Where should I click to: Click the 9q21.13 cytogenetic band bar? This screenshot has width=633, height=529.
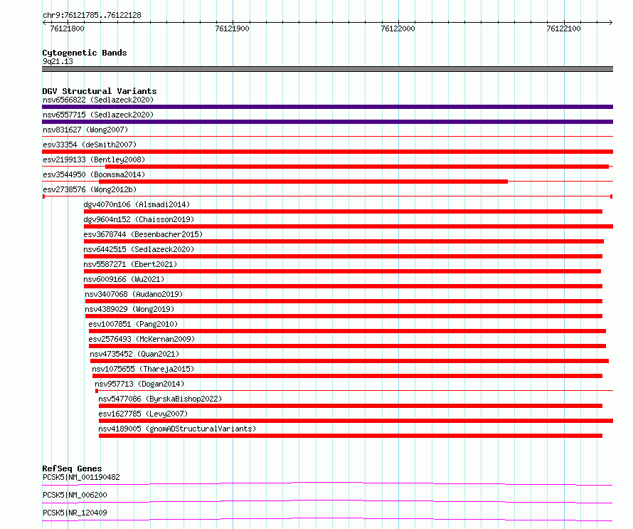click(x=327, y=69)
